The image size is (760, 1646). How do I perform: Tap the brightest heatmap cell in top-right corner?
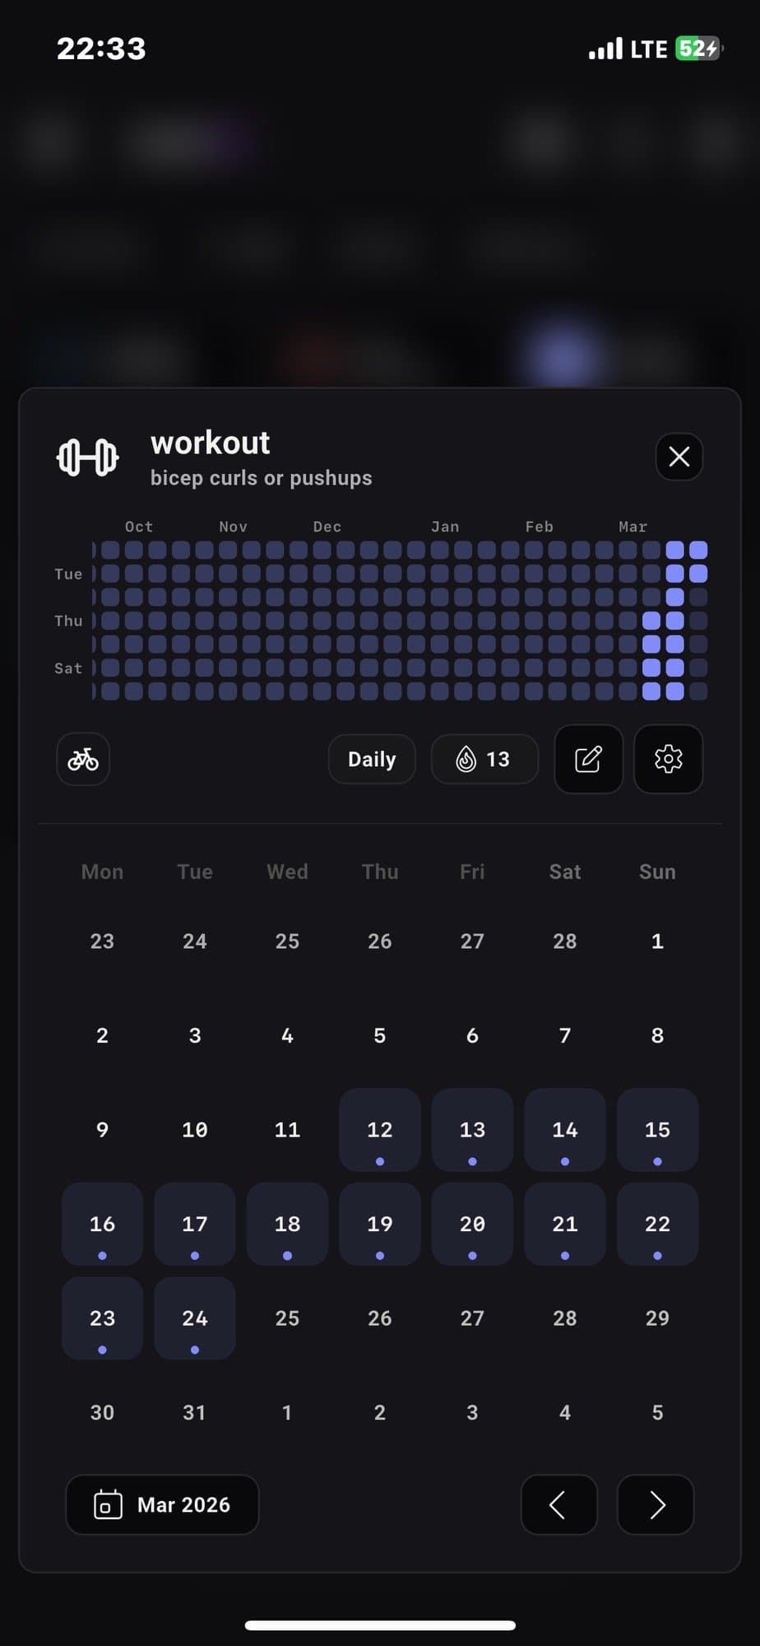point(698,550)
